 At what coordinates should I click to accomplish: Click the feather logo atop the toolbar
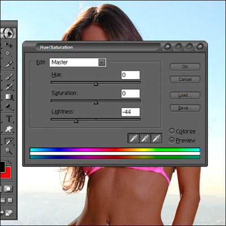(x=8, y=33)
